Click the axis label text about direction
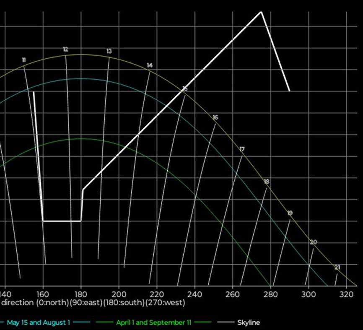 (92, 302)
